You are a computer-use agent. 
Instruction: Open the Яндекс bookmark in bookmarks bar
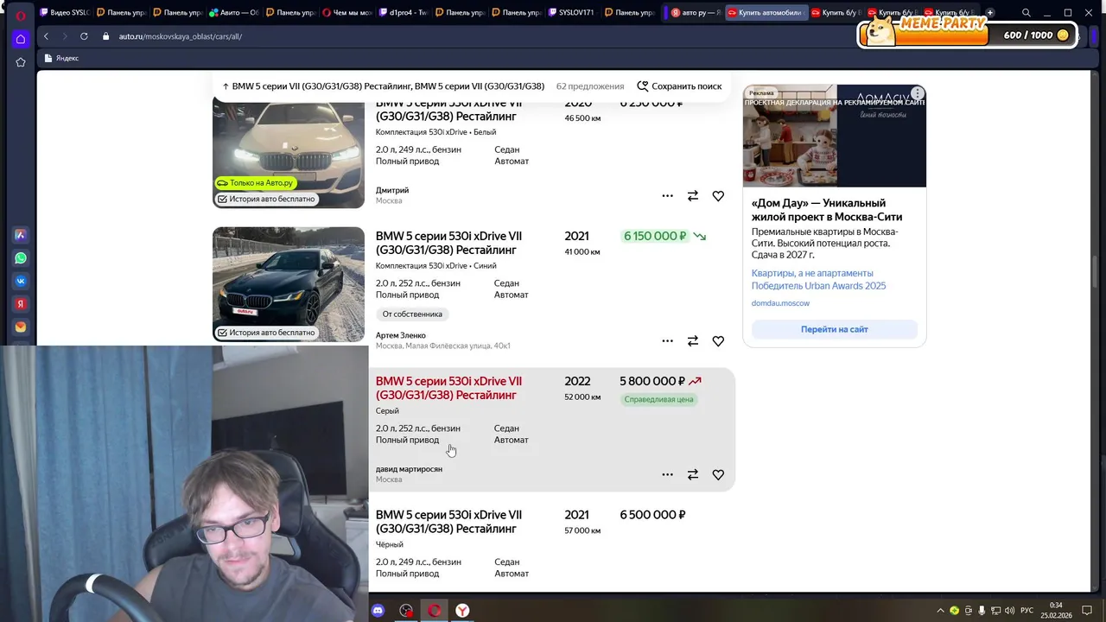(x=61, y=58)
